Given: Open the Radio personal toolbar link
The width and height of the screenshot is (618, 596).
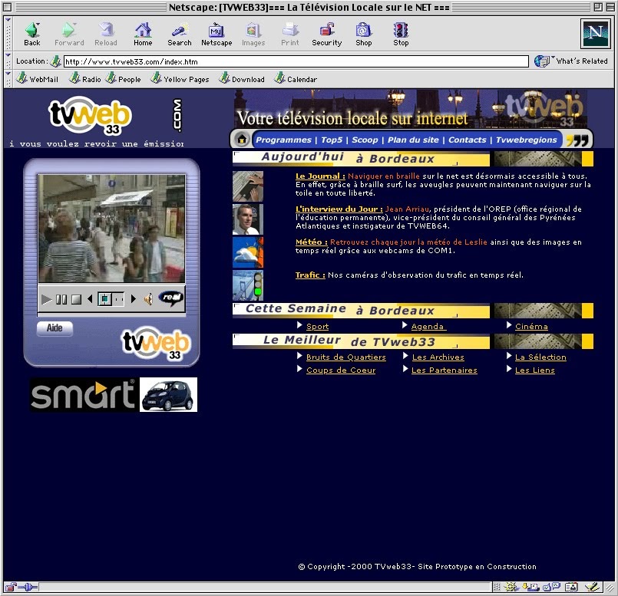Looking at the screenshot, I should (x=85, y=79).
